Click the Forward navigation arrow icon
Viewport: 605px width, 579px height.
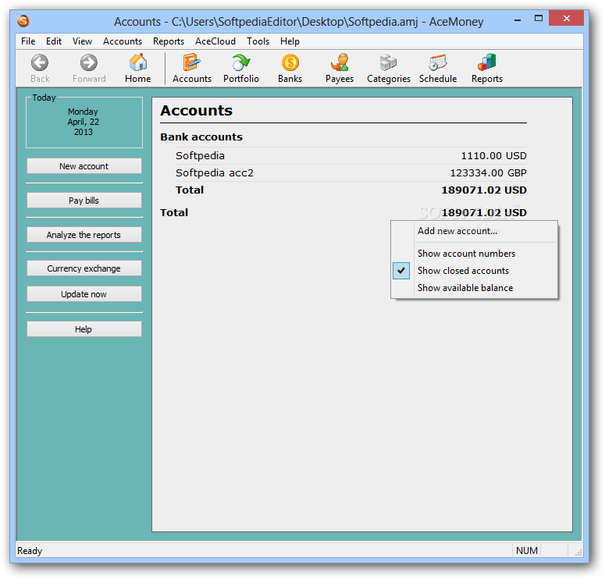(89, 62)
